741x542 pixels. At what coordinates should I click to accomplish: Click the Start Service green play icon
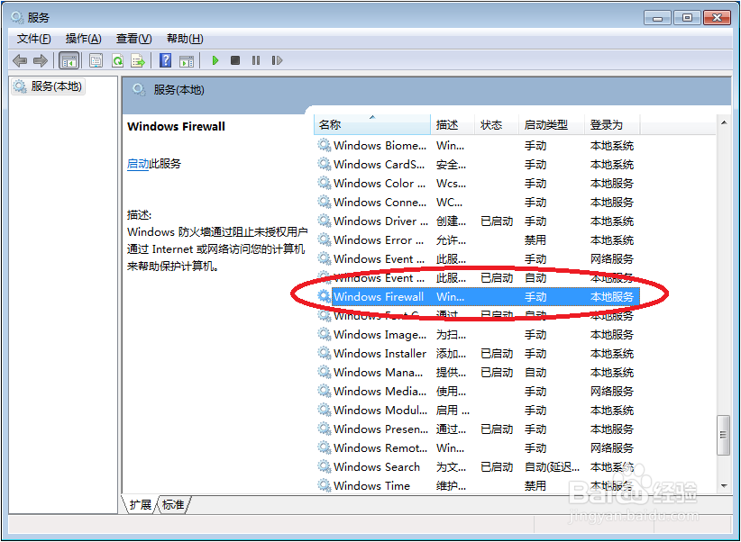tap(215, 60)
